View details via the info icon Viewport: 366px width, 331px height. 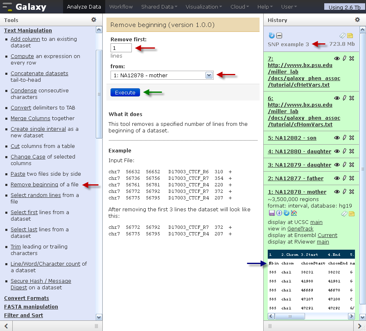coord(279,213)
